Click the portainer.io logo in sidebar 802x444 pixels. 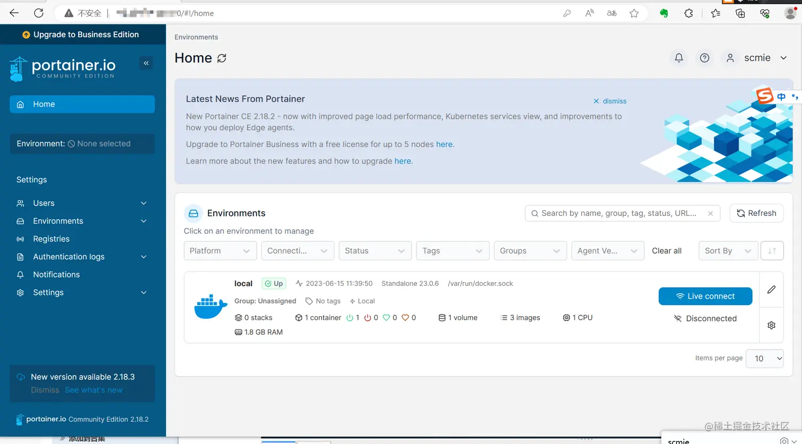point(62,69)
